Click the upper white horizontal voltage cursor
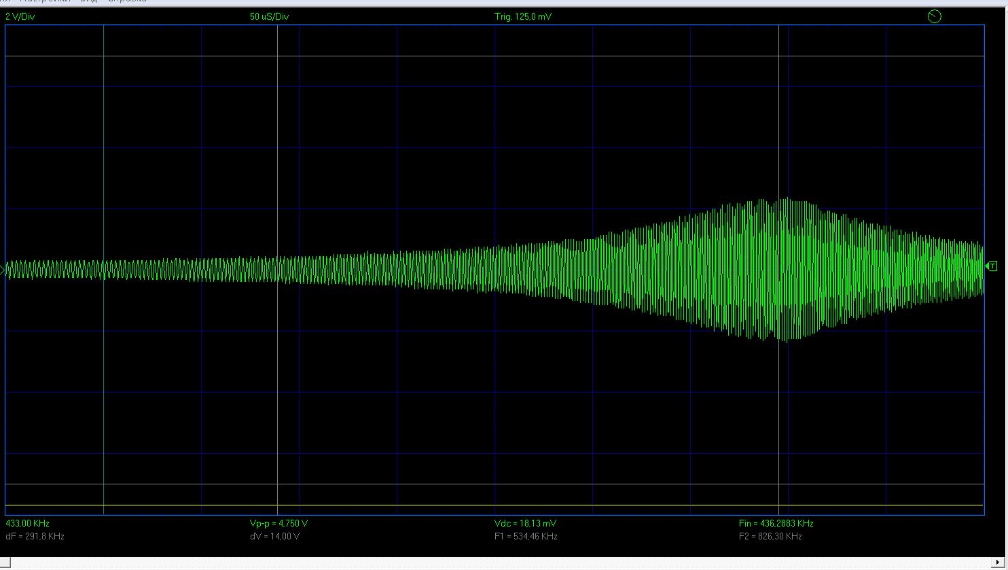The image size is (1008, 570). [x=475, y=56]
